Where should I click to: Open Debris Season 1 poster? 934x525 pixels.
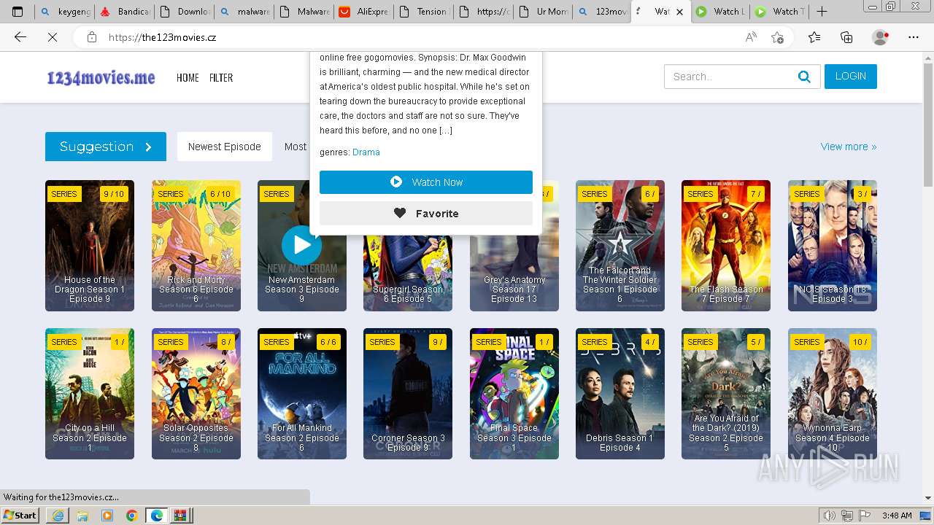620,394
